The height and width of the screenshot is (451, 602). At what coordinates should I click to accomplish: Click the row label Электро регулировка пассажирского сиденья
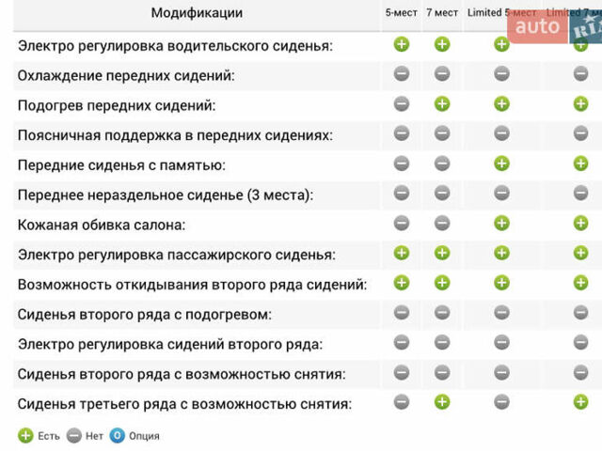click(x=177, y=255)
